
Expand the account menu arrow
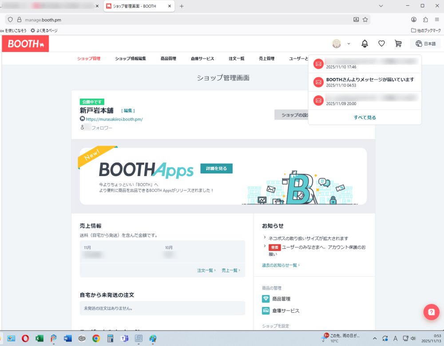click(x=349, y=43)
